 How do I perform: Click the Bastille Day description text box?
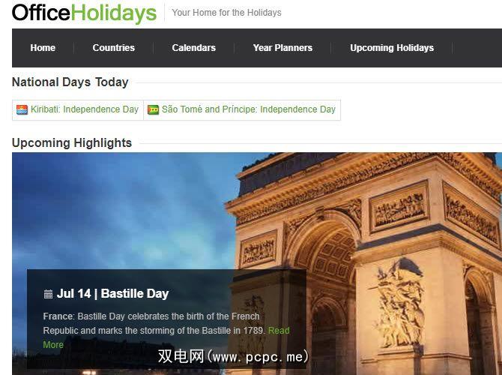[166, 319]
